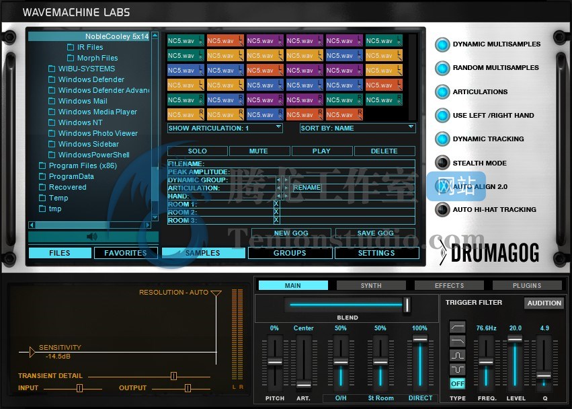Open the Morph Files folder
Screen dimensions: 572x409
[97, 58]
